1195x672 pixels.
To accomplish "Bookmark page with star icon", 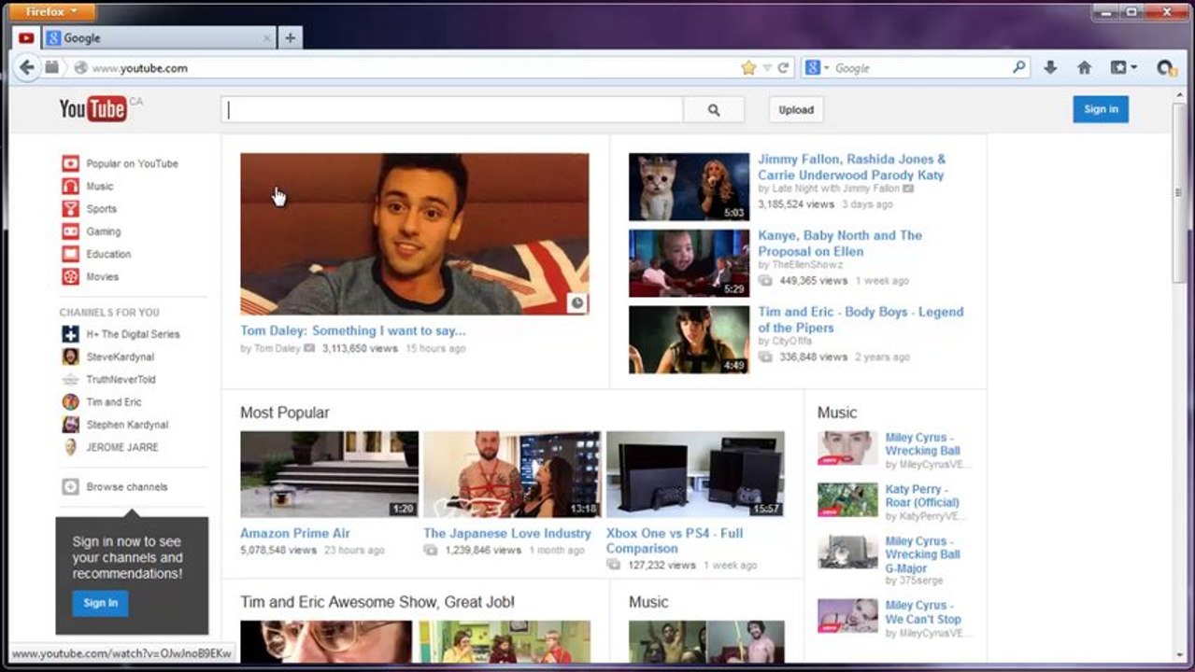I will [748, 68].
